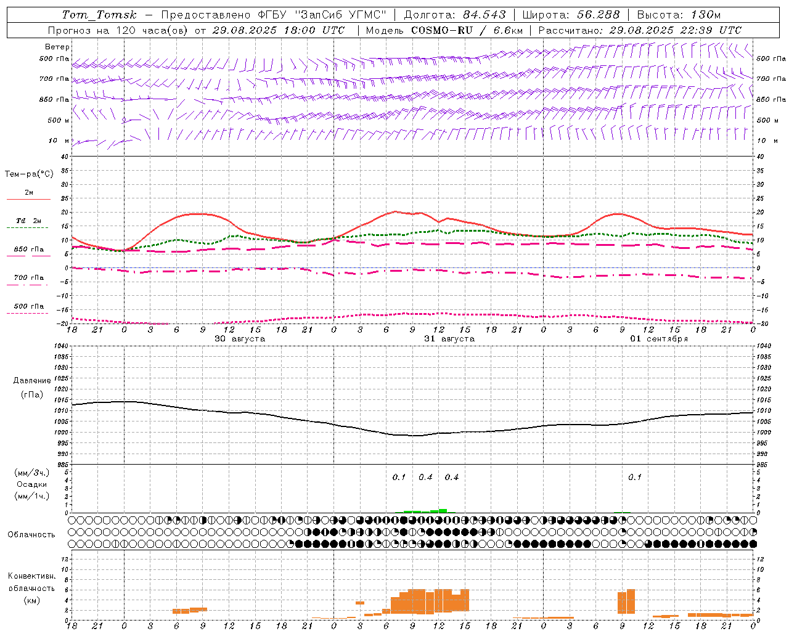Click the 500 м wind level label on left
This screenshot has height=631, width=789.
pyautogui.click(x=59, y=120)
